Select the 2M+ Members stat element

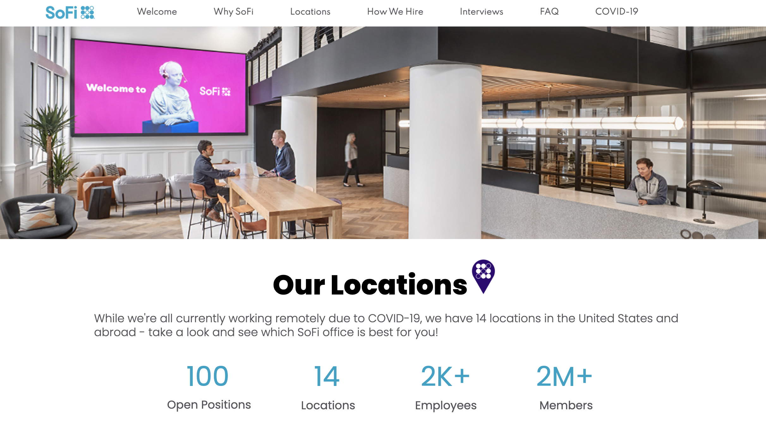click(x=566, y=386)
